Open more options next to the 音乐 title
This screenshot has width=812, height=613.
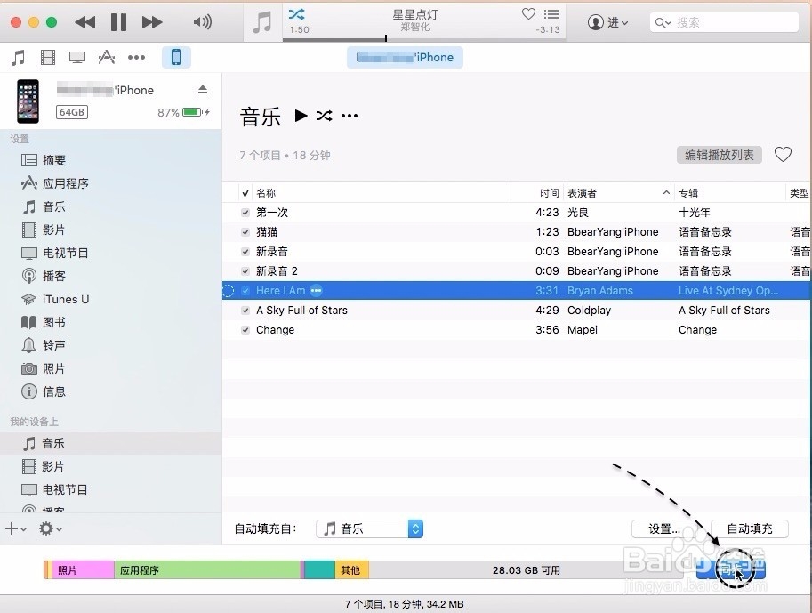350,116
